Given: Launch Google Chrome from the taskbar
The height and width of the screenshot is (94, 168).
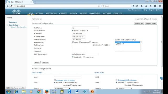Looking at the screenshot, I should 39,92.
